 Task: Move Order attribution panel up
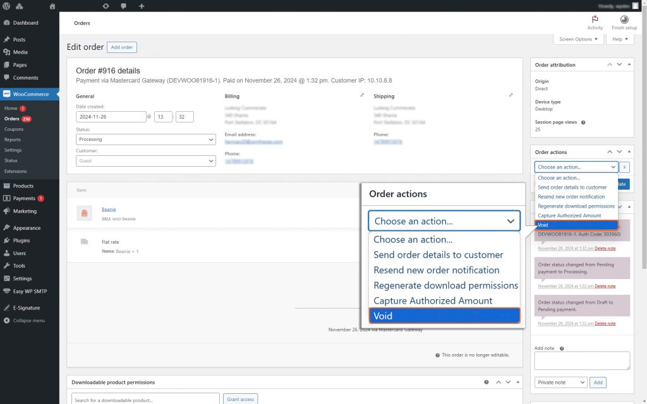click(x=610, y=65)
